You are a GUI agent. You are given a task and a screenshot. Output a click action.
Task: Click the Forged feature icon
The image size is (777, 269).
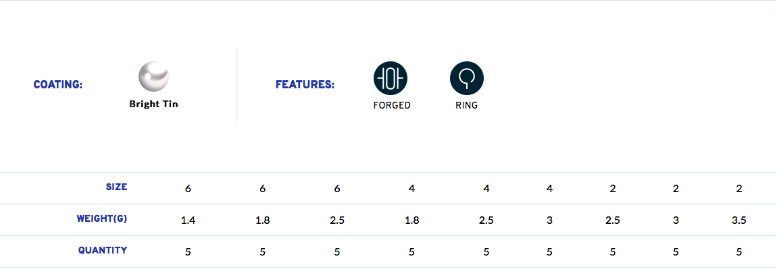[x=390, y=78]
